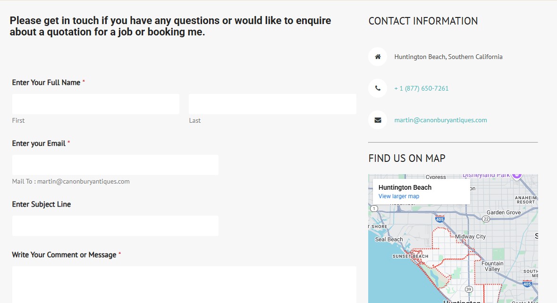Call the + 1 (877) 650-7261 phone link
557x303 pixels.
tap(421, 88)
